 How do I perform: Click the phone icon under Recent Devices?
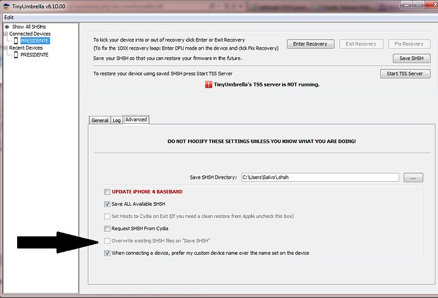click(x=15, y=55)
